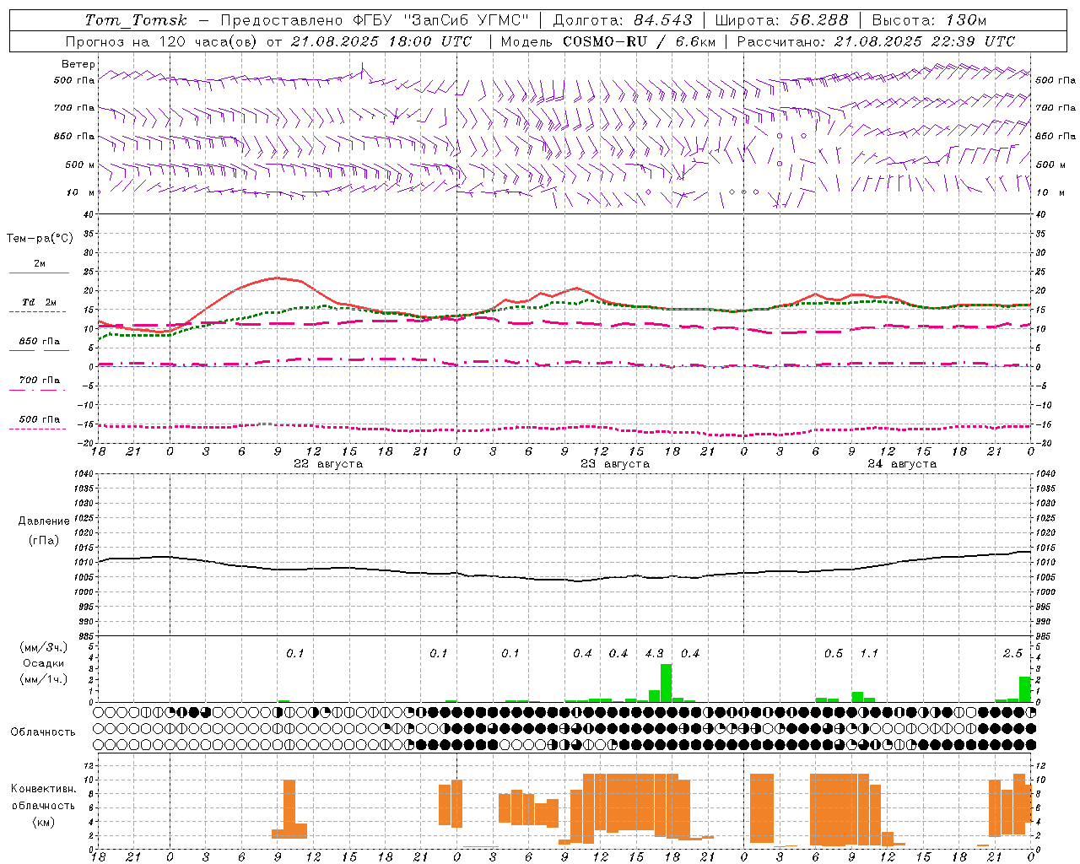Click the 23 августа date label
This screenshot has width=1080, height=864.
pos(615,464)
